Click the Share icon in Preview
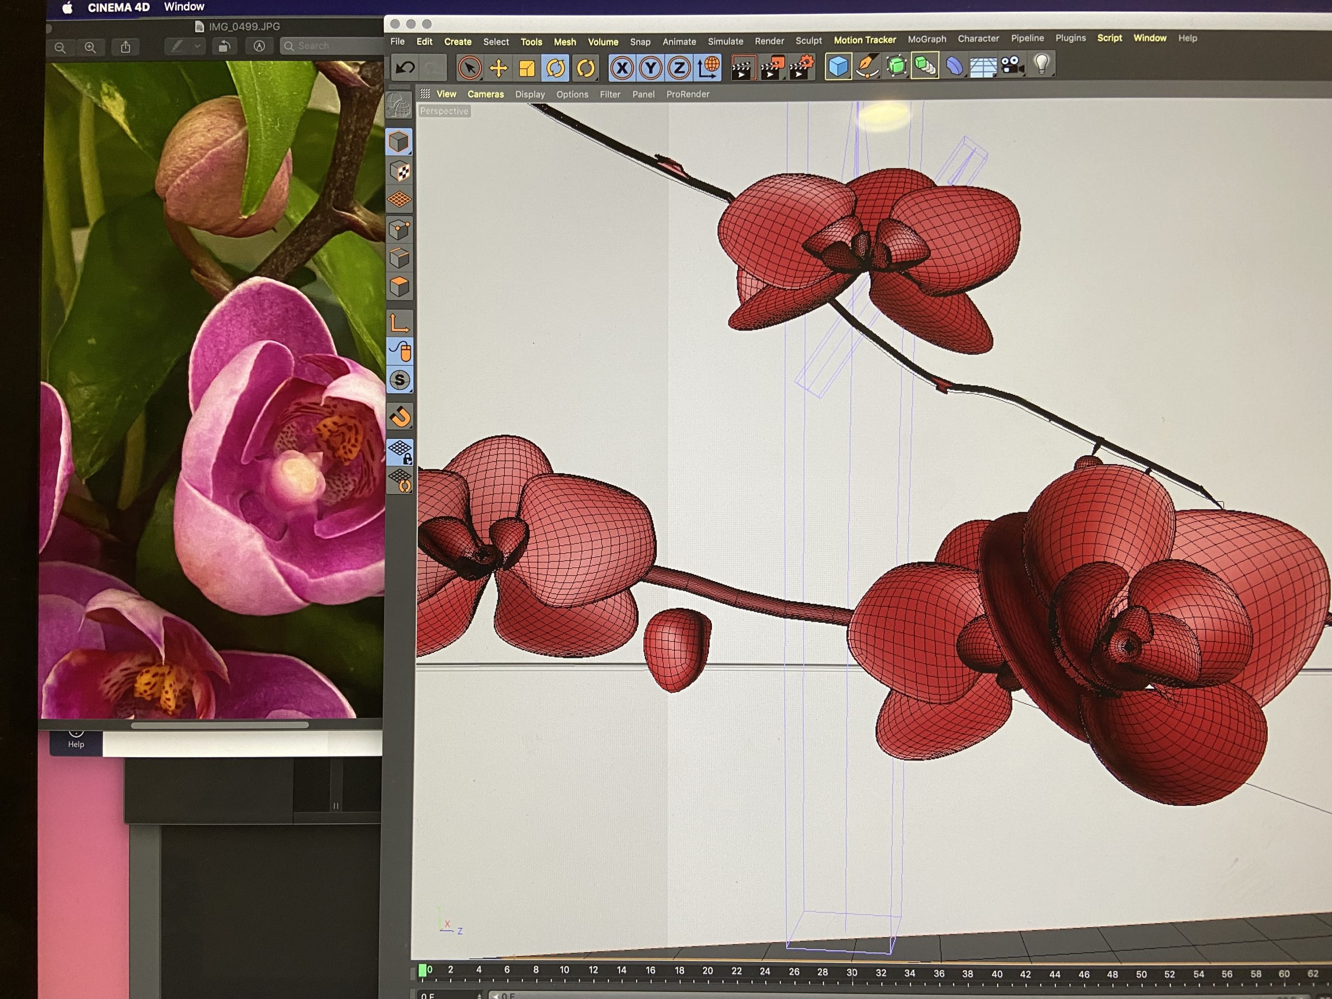Image resolution: width=1332 pixels, height=999 pixels. point(125,47)
